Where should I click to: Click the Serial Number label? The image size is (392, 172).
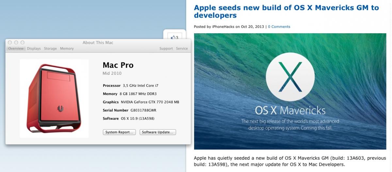(115, 110)
